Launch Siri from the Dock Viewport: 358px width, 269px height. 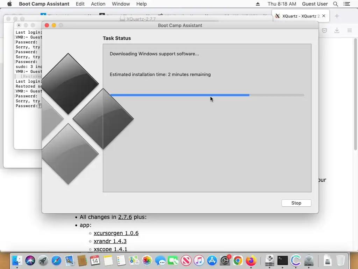(30, 261)
